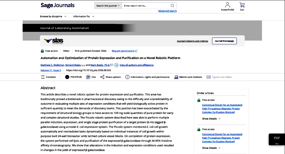Expand Show Details for first similar article

(211, 119)
